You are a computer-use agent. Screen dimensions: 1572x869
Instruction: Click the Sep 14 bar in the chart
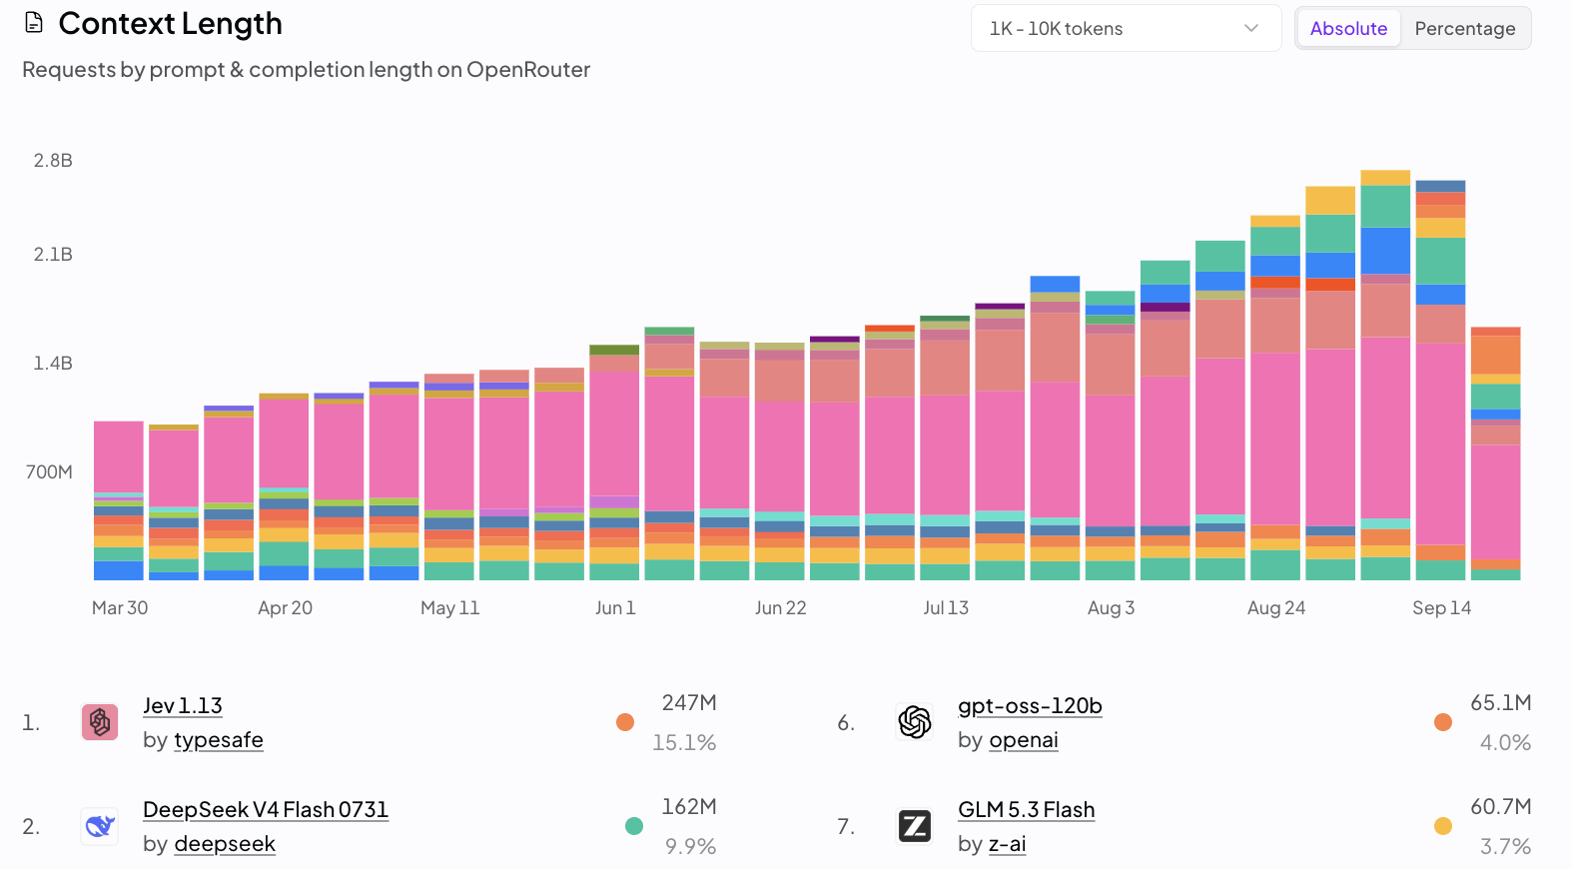(1440, 381)
